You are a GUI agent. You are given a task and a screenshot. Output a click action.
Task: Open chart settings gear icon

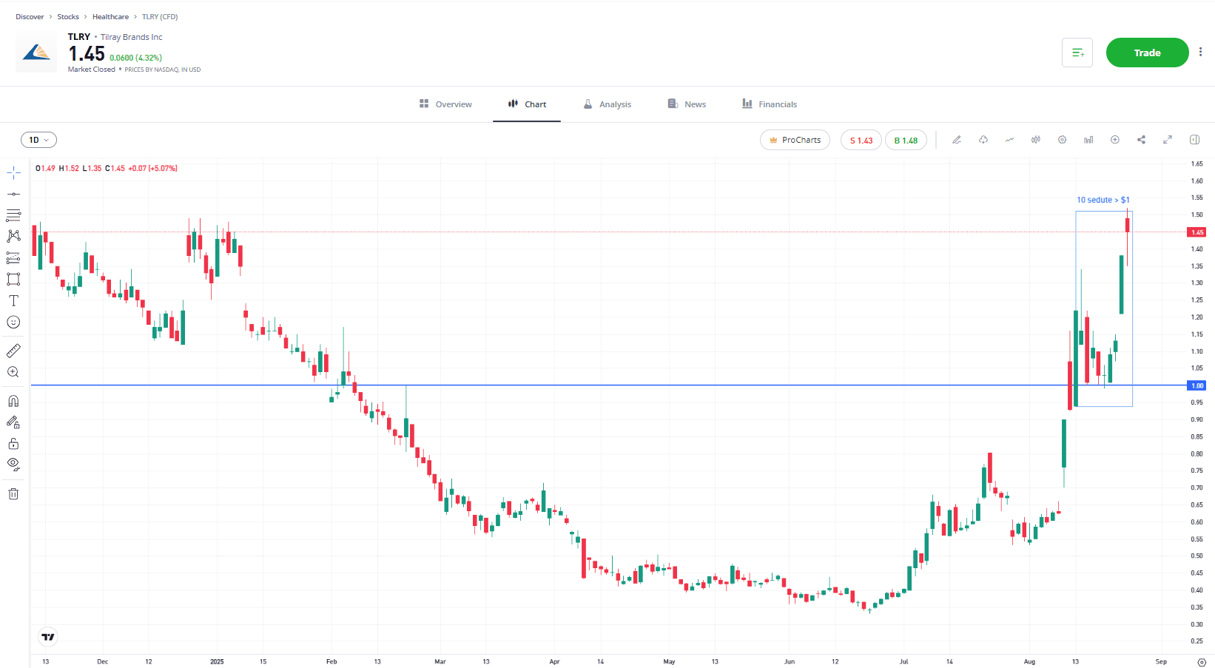1062,140
